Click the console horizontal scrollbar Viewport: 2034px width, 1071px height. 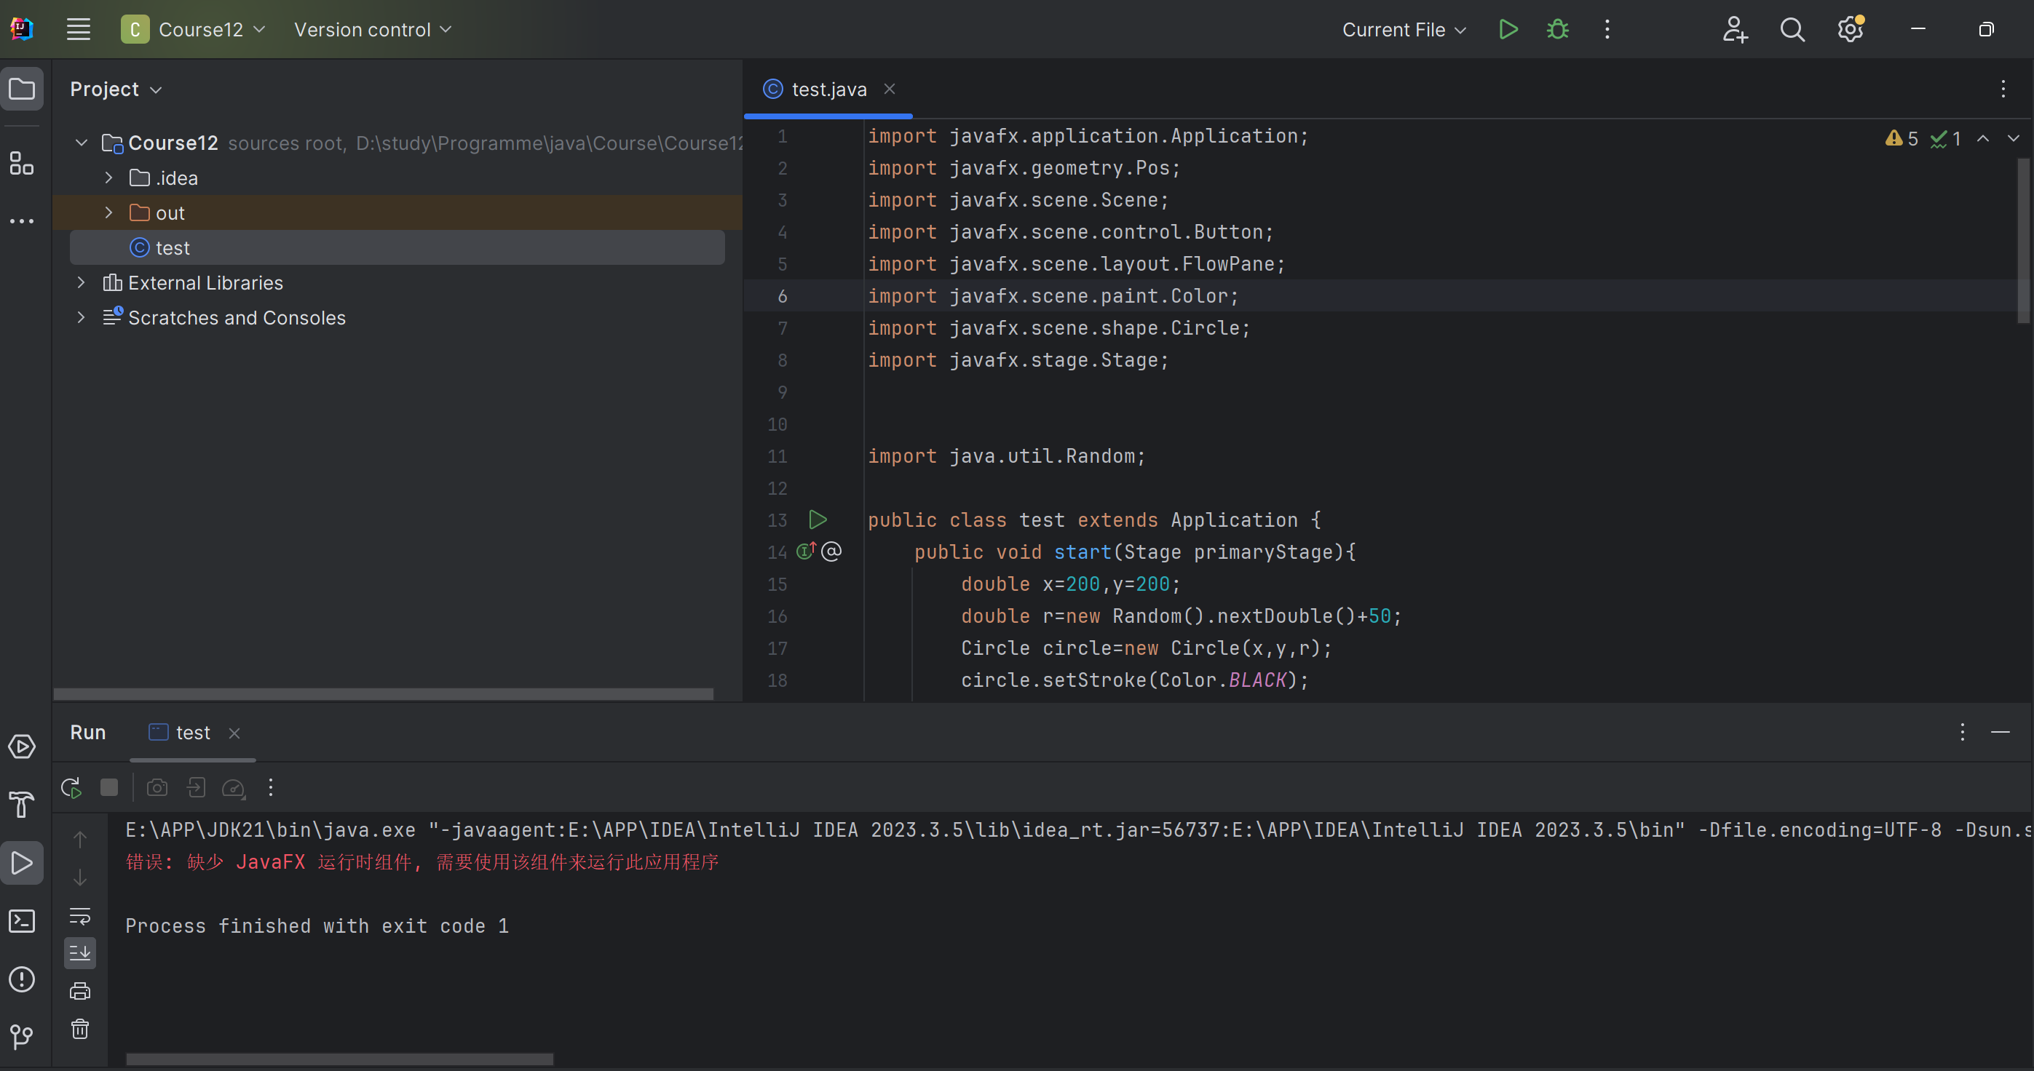339,1059
